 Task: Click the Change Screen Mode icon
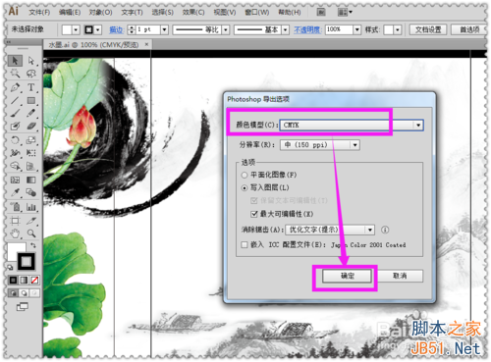(23, 307)
